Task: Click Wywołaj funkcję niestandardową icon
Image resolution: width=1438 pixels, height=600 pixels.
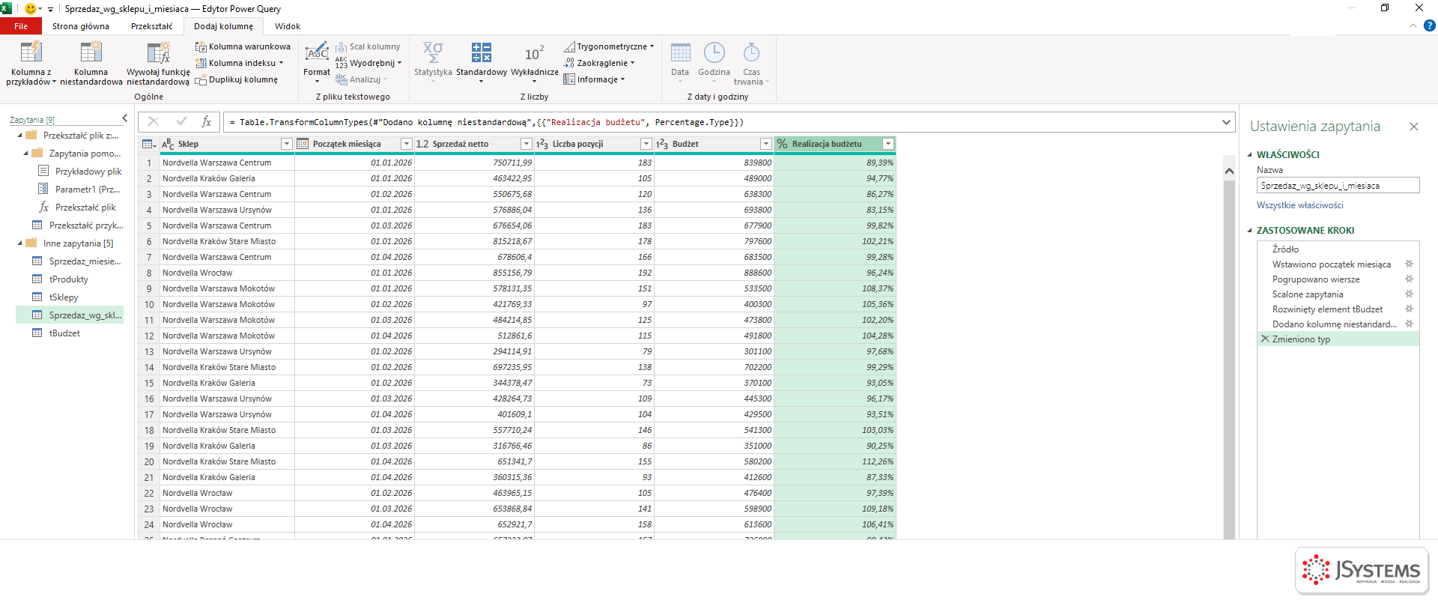Action: [x=159, y=52]
